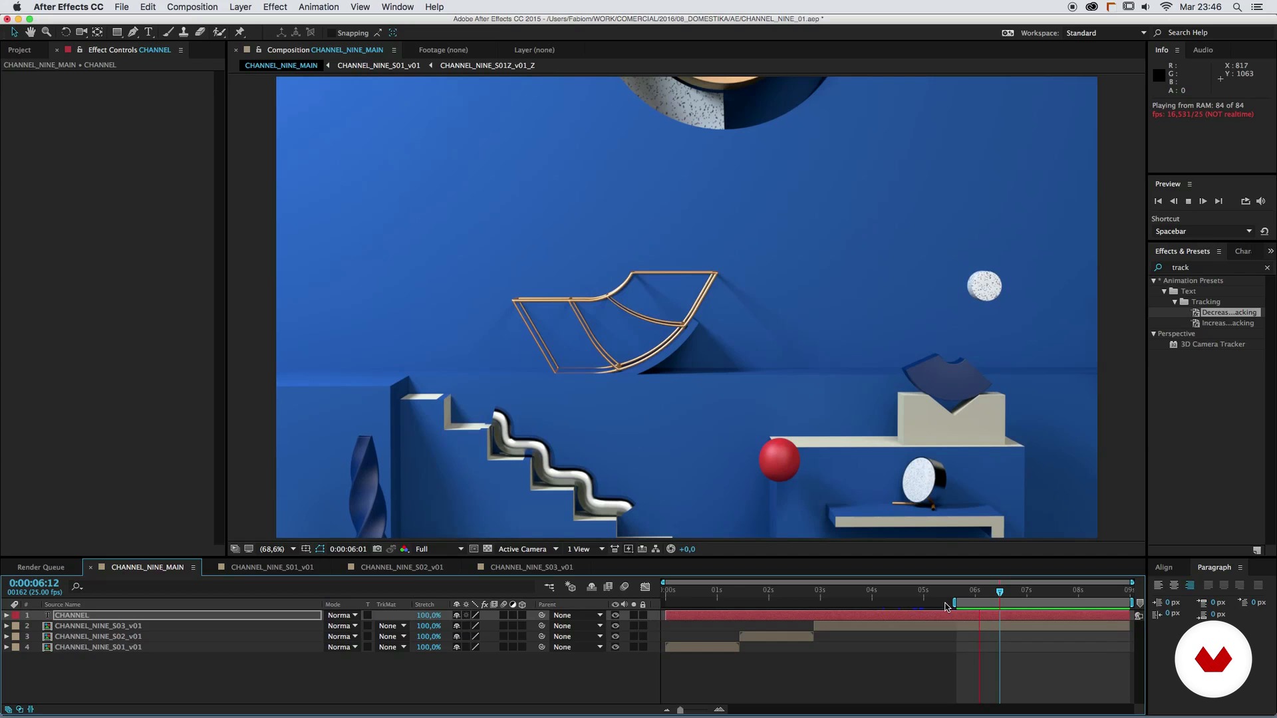Toggle solo box on CHANNEL layer

634,616
